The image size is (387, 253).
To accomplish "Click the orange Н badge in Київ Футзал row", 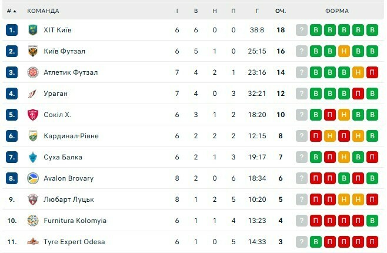I will click(x=344, y=51).
